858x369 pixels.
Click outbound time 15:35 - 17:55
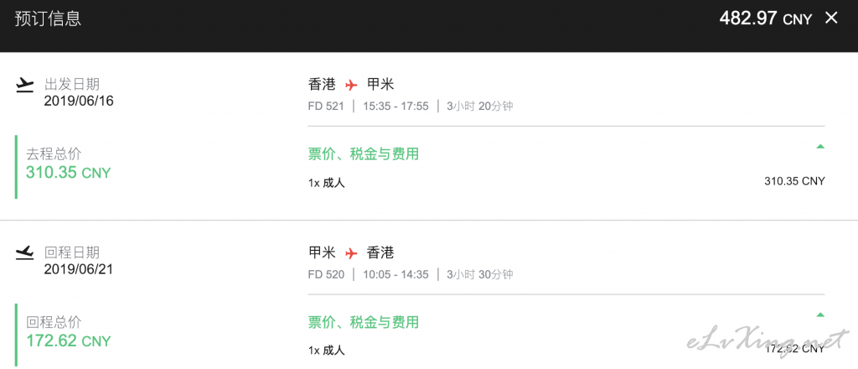395,107
